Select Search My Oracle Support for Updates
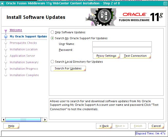The width and height of the screenshot is (168, 137). (52, 38)
